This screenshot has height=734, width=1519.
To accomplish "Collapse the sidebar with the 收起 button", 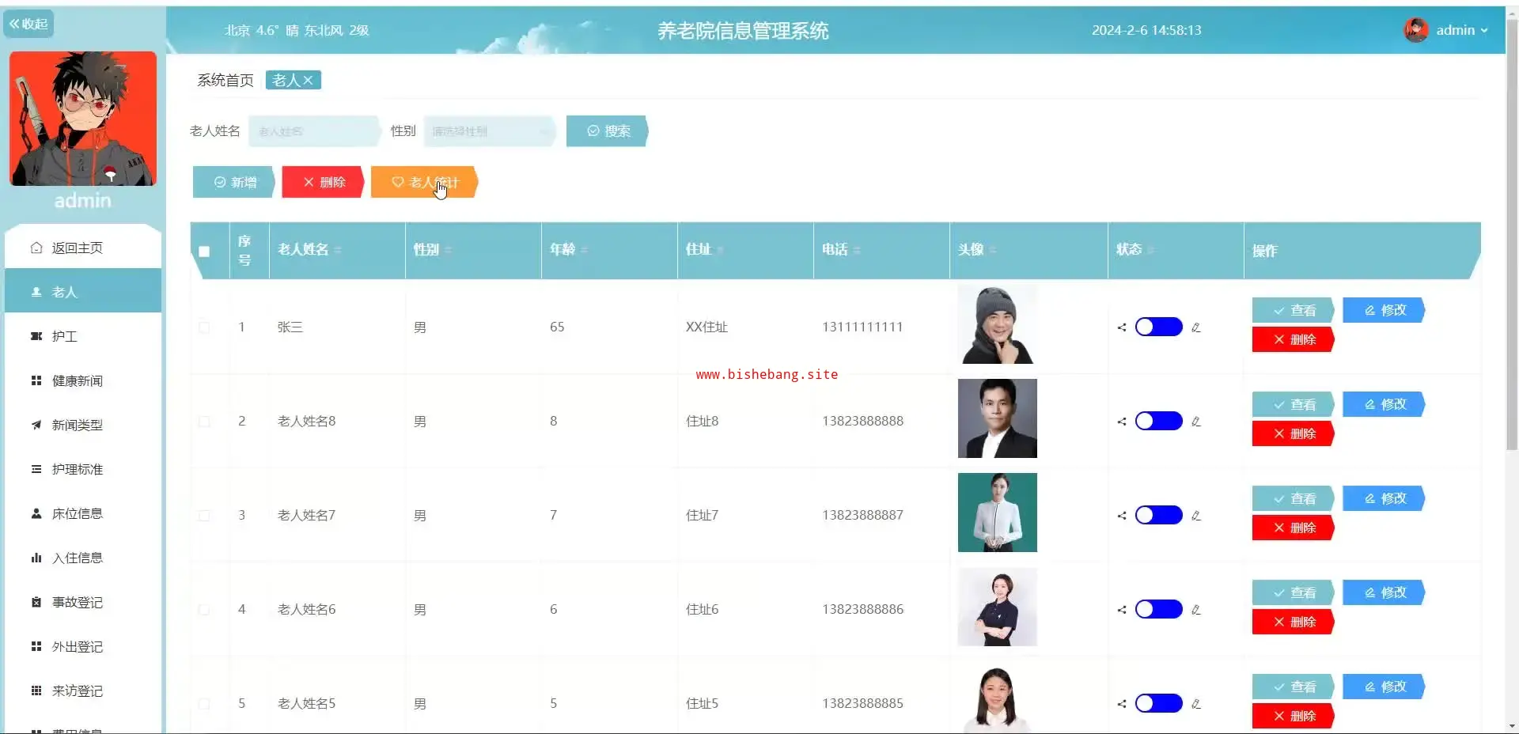I will pyautogui.click(x=28, y=24).
